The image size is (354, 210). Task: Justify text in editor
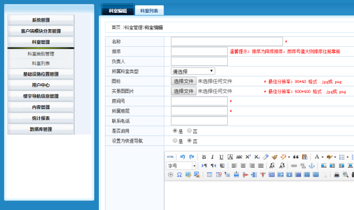coord(261,166)
